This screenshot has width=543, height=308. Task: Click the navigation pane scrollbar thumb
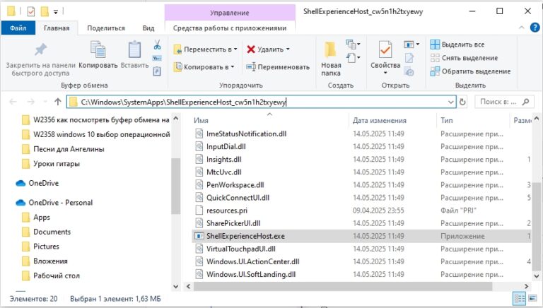click(175, 186)
